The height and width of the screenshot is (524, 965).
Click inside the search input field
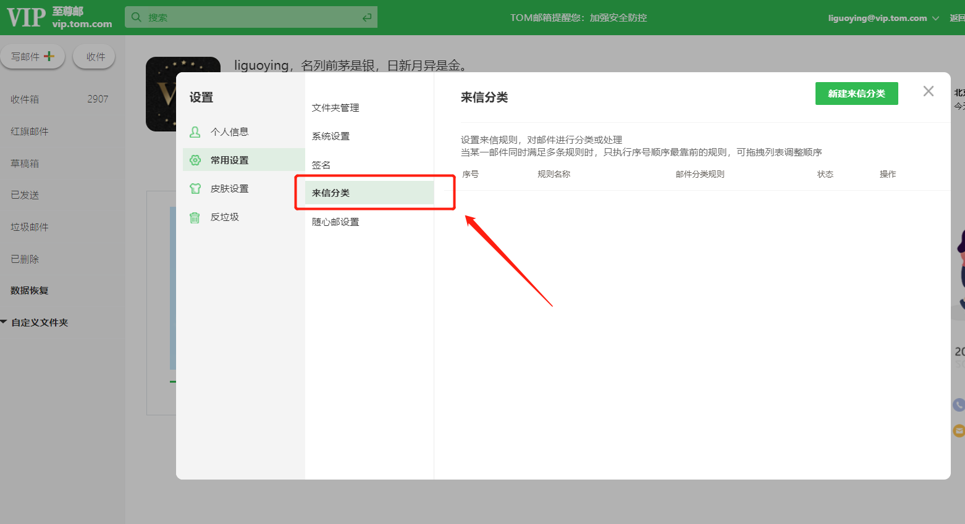(x=247, y=17)
